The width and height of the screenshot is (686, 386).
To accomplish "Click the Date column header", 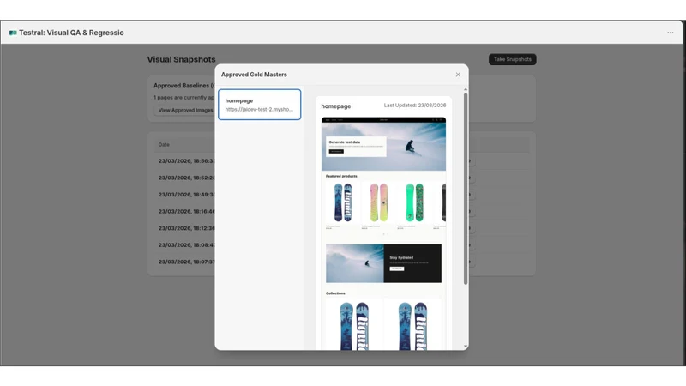I will tap(164, 145).
